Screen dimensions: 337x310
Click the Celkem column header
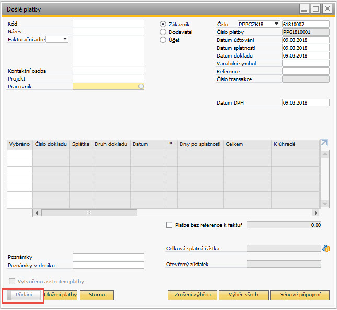coord(247,144)
